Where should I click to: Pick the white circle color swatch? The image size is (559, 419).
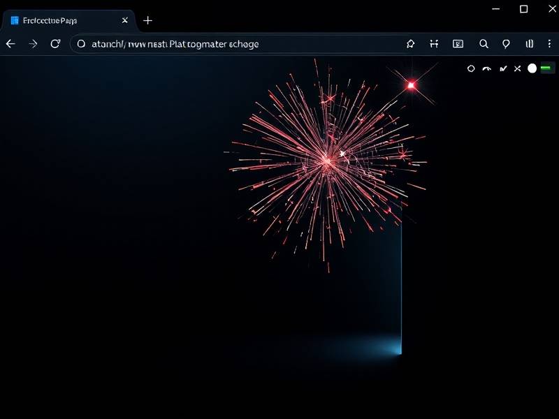click(x=532, y=68)
